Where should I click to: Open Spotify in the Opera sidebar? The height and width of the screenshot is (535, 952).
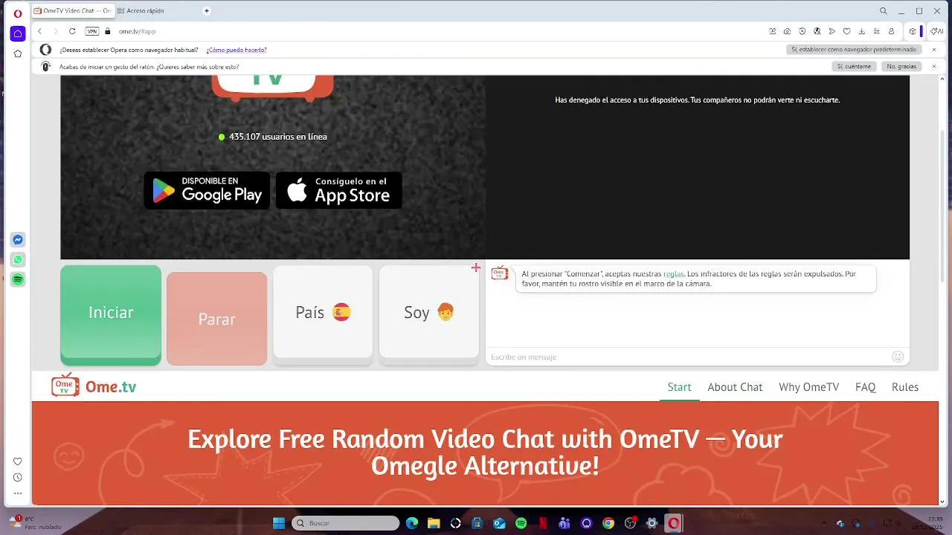[18, 279]
